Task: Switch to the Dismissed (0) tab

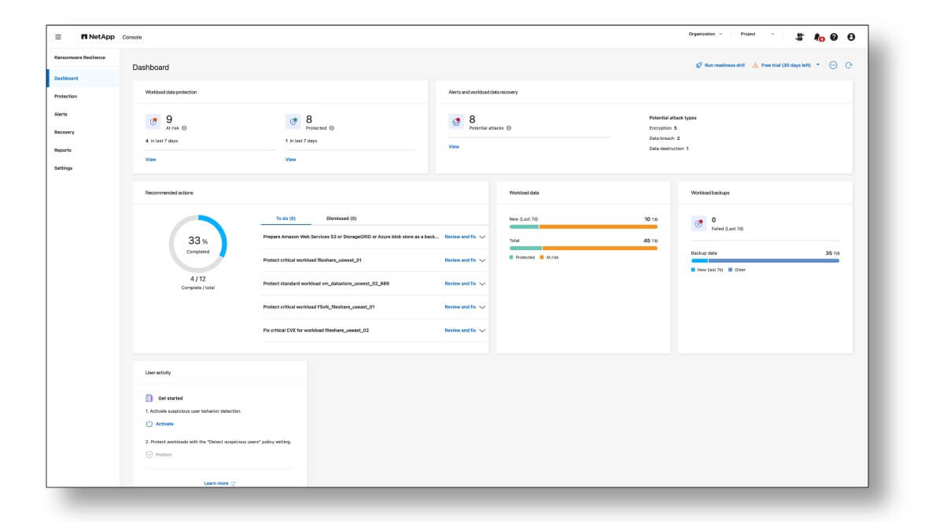Action: (x=341, y=219)
